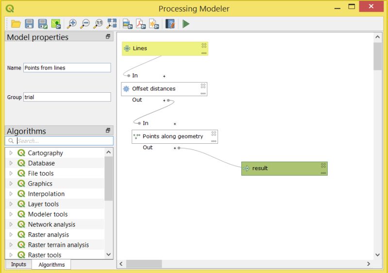Open the edit model help icon
This screenshot has height=273, width=388.
[x=170, y=24]
